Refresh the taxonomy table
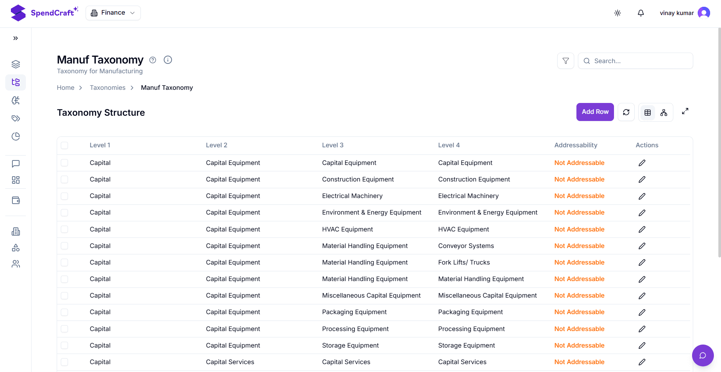Image resolution: width=721 pixels, height=372 pixels. click(626, 112)
